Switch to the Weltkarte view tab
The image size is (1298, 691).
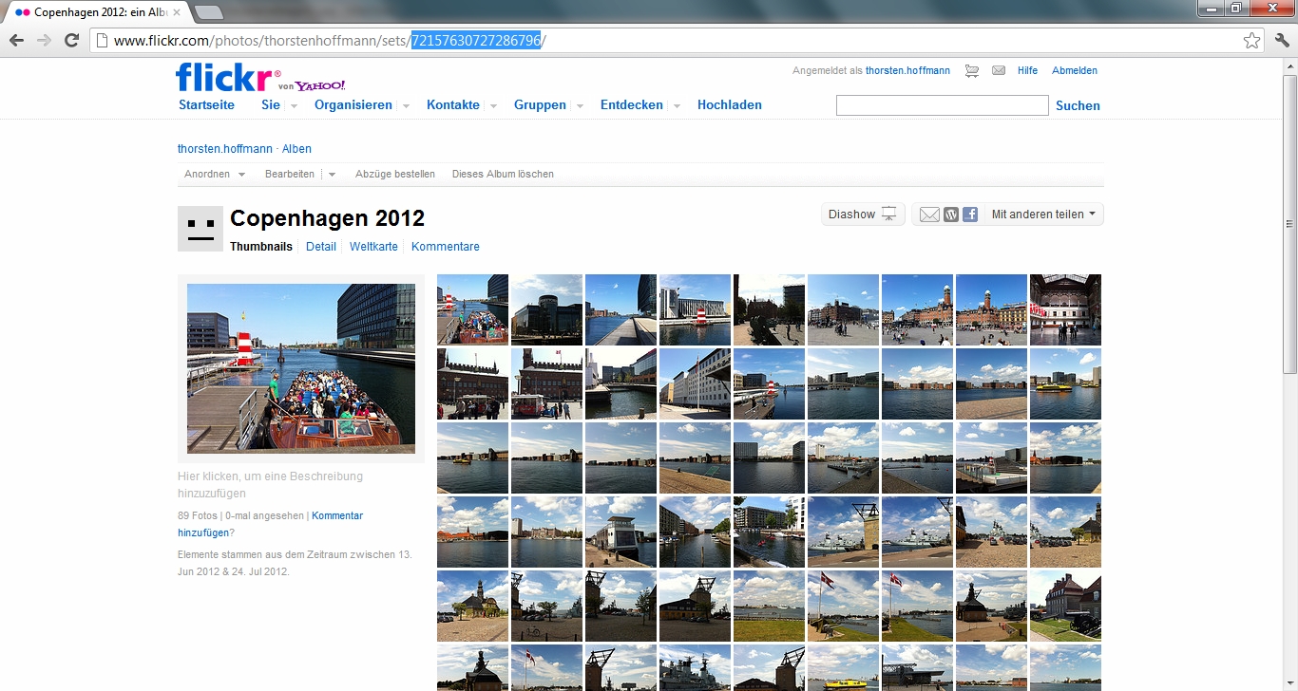[x=373, y=247]
